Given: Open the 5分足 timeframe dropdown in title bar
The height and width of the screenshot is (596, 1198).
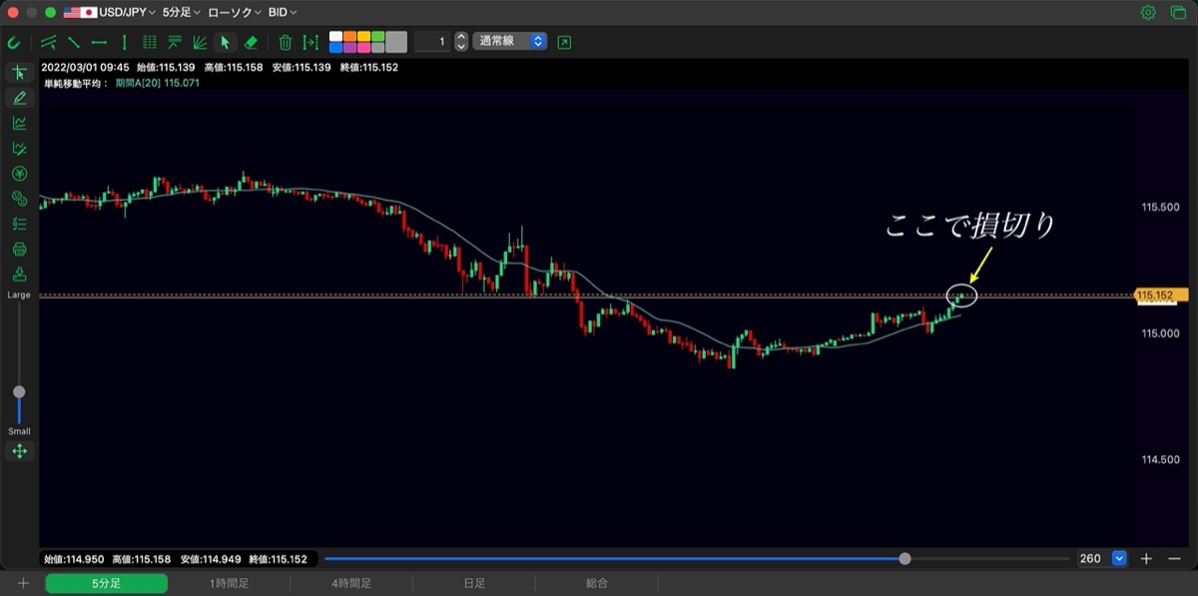Looking at the screenshot, I should click(181, 13).
